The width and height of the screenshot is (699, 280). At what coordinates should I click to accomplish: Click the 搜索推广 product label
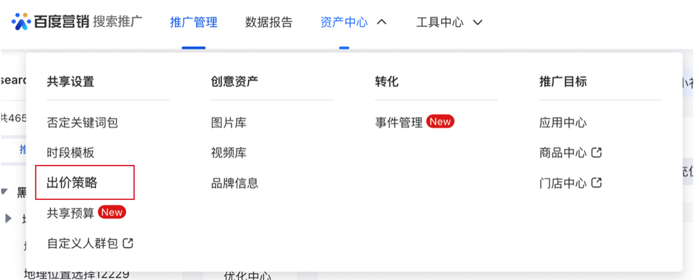118,22
